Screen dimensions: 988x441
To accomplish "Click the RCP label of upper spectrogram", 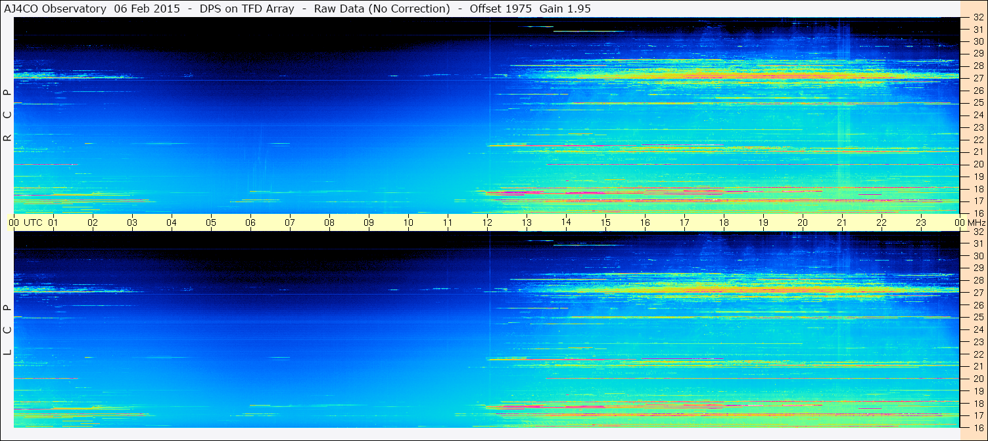I will 7,115.
